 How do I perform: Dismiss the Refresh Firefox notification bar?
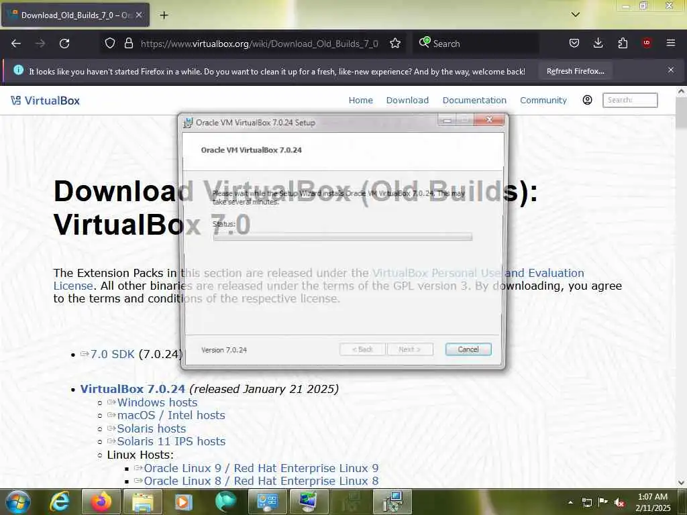tap(671, 70)
